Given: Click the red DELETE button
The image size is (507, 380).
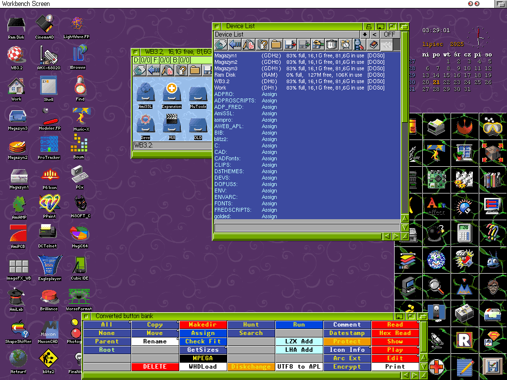Looking at the screenshot, I should pos(155,367).
